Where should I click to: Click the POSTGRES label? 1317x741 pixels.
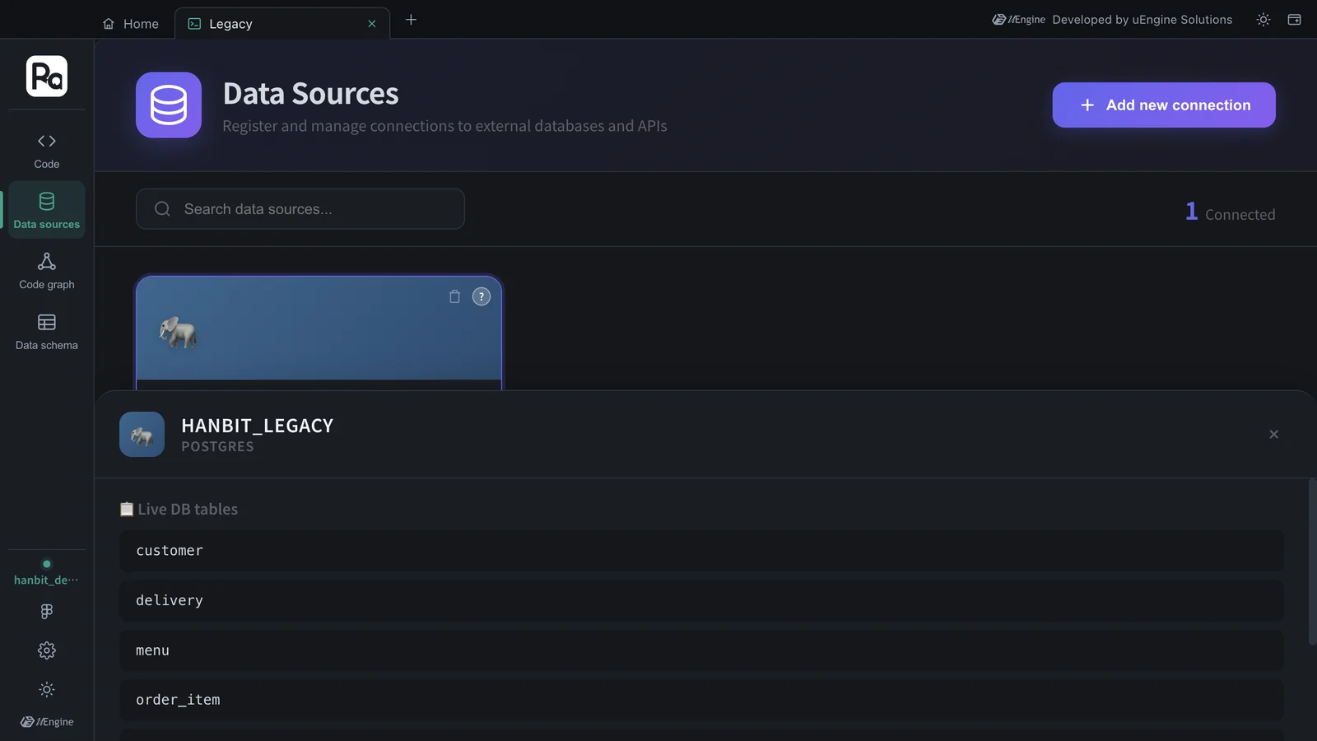tap(217, 446)
